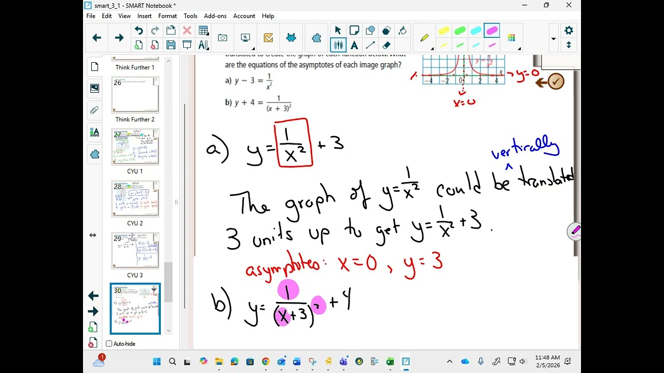Select the wide yellow highlighter swatch

click(x=444, y=31)
